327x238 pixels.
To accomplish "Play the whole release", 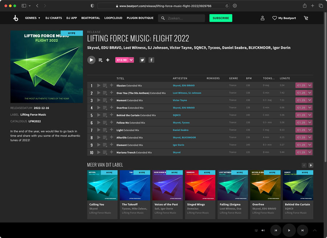I will (x=91, y=60).
